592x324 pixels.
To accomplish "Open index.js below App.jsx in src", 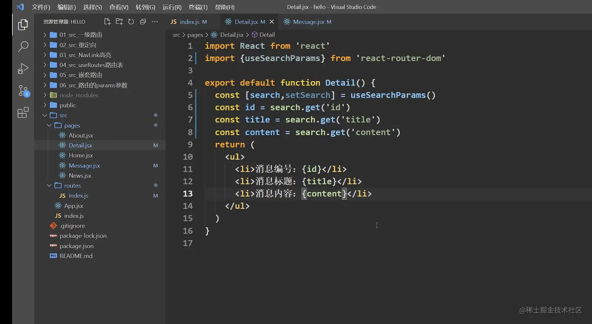I will point(100,216).
